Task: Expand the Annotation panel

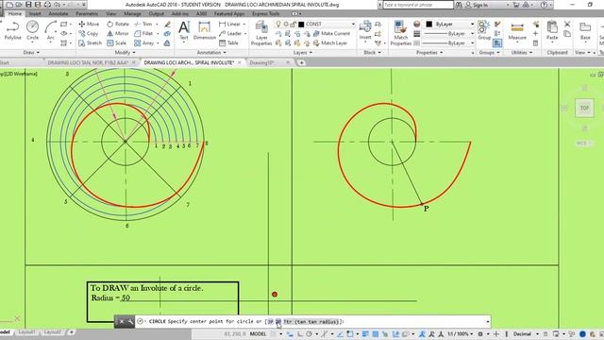Action: [x=211, y=53]
